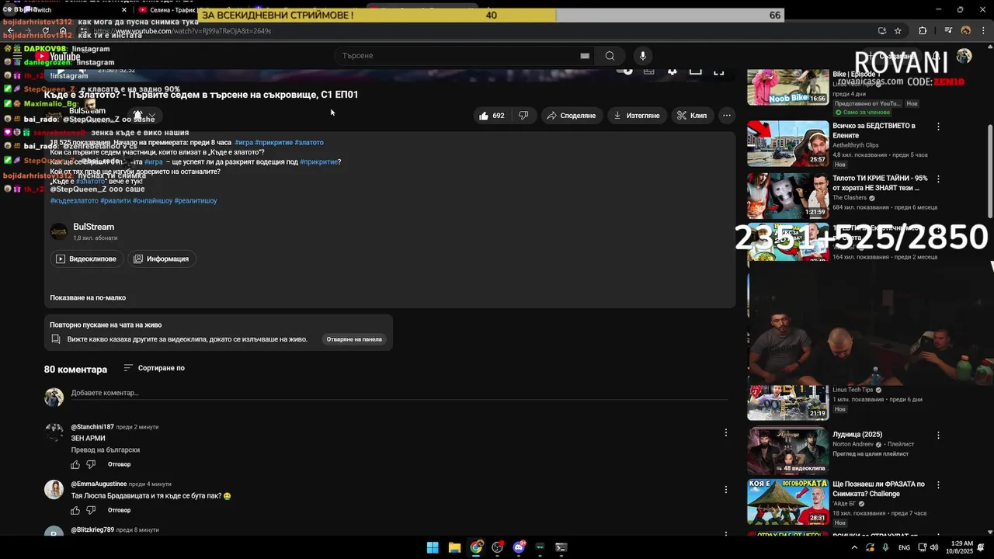Open Noob Bike video thumbnail
This screenshot has height=559, width=994.
788,87
